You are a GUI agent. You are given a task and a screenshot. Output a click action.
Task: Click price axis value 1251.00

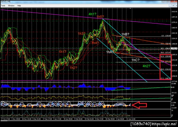[x=174, y=60]
